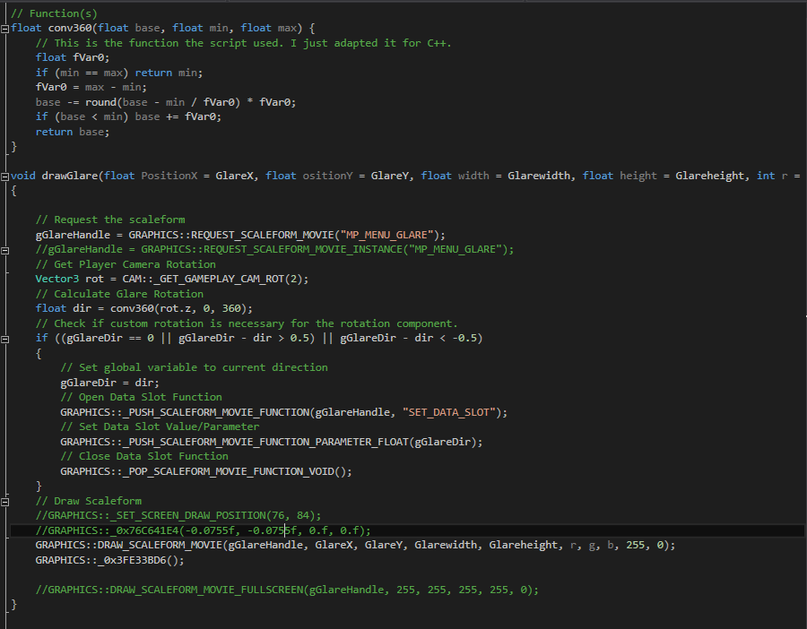Collapse the drawGlare function block

pyautogui.click(x=5, y=176)
